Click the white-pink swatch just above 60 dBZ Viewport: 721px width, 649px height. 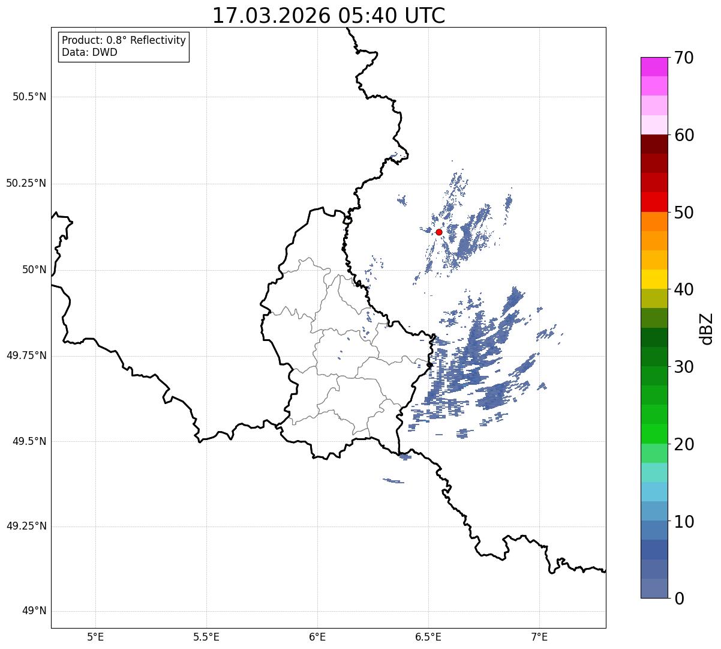(654, 125)
